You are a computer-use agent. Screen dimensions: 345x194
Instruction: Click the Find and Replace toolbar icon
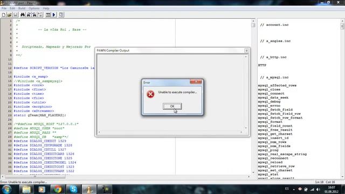tap(34, 15)
